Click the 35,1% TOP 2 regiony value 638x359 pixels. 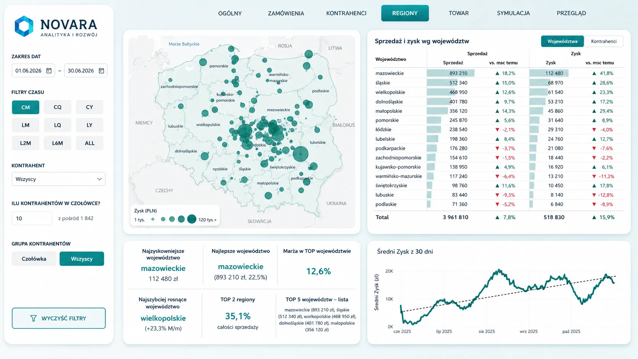point(238,316)
